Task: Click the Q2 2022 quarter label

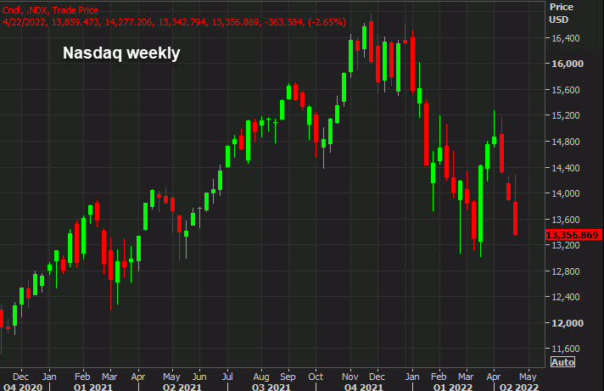Action: point(519,387)
